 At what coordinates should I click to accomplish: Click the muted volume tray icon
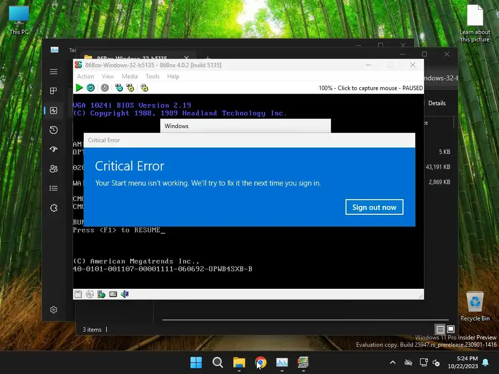click(436, 362)
